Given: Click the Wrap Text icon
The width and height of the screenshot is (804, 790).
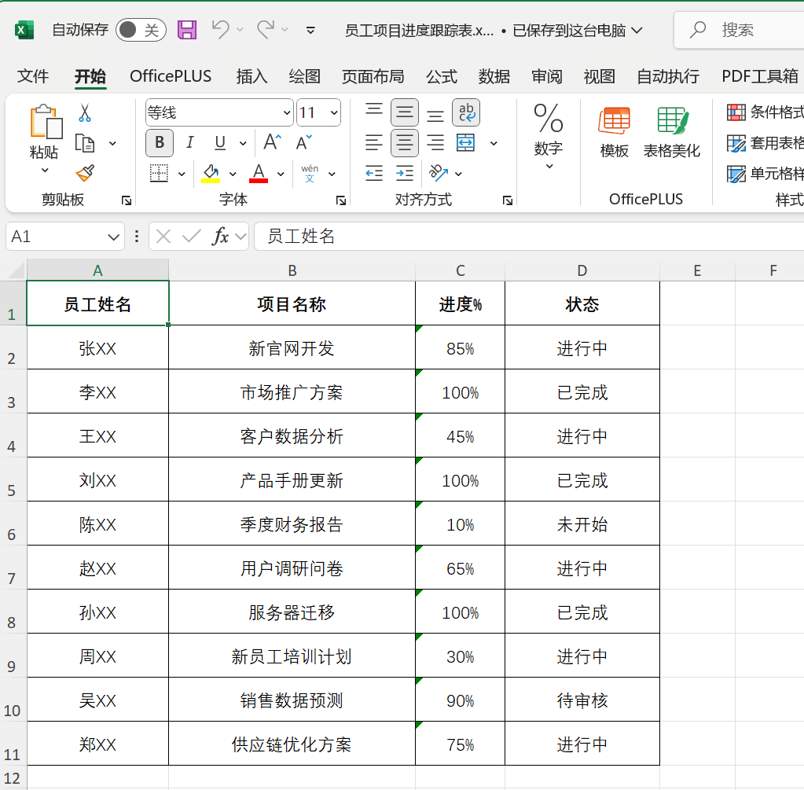Looking at the screenshot, I should [x=466, y=114].
